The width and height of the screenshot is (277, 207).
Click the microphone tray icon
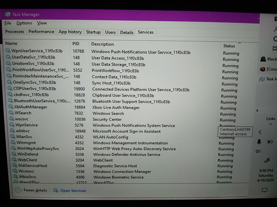[x=259, y=142]
